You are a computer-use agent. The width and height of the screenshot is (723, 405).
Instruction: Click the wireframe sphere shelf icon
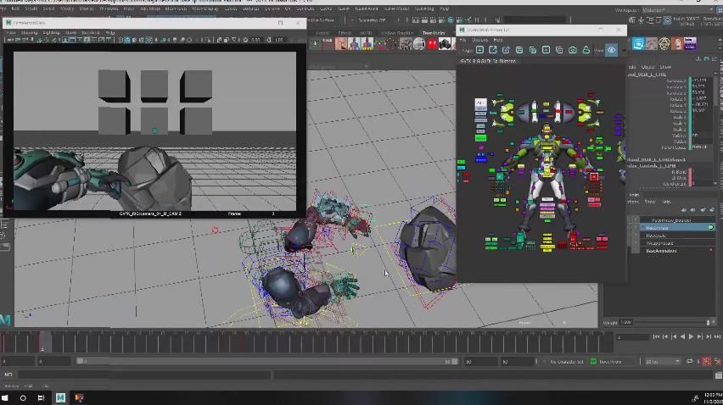pyautogui.click(x=418, y=44)
